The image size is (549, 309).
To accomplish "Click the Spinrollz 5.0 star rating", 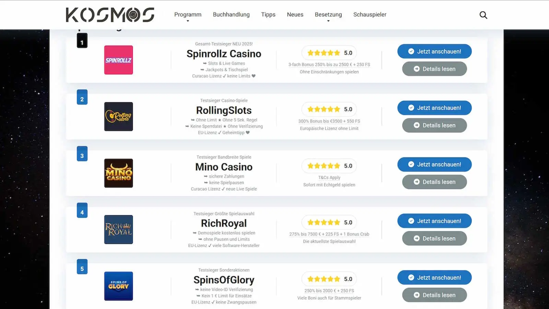I will click(x=329, y=53).
